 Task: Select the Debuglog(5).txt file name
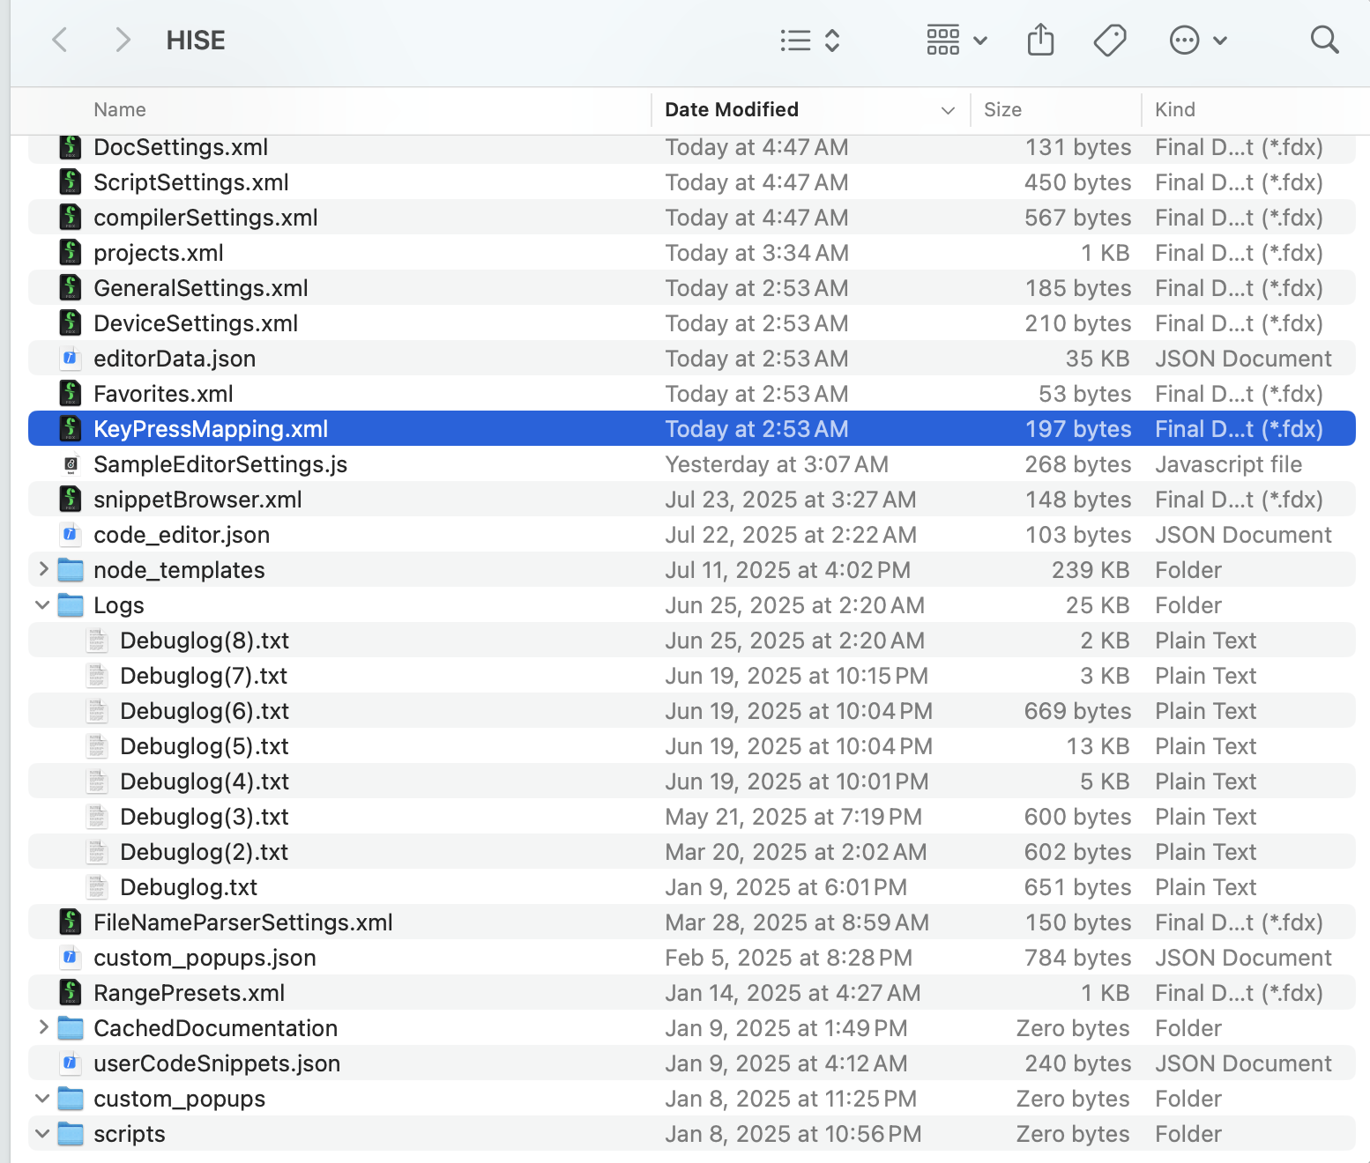[205, 746]
